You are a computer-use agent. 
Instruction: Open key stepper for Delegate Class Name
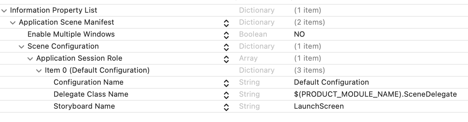click(x=226, y=95)
